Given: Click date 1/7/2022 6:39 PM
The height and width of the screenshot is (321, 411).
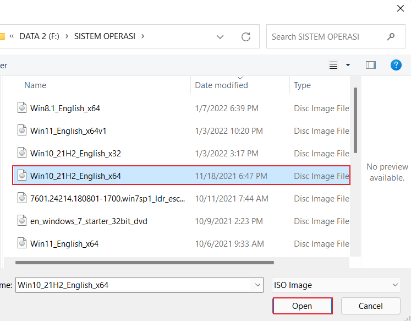Looking at the screenshot, I should click(x=227, y=108).
